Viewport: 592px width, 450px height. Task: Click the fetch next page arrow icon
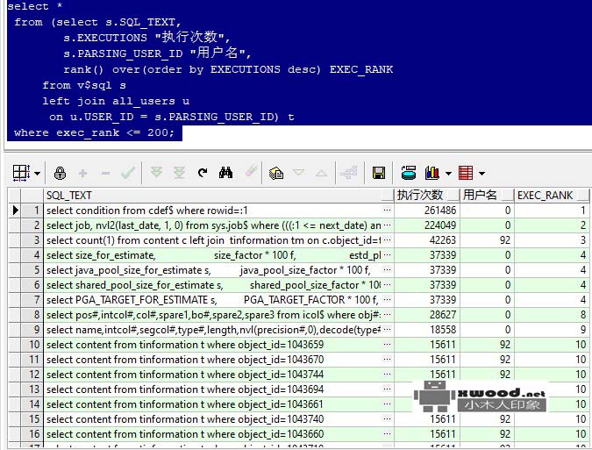tap(156, 173)
